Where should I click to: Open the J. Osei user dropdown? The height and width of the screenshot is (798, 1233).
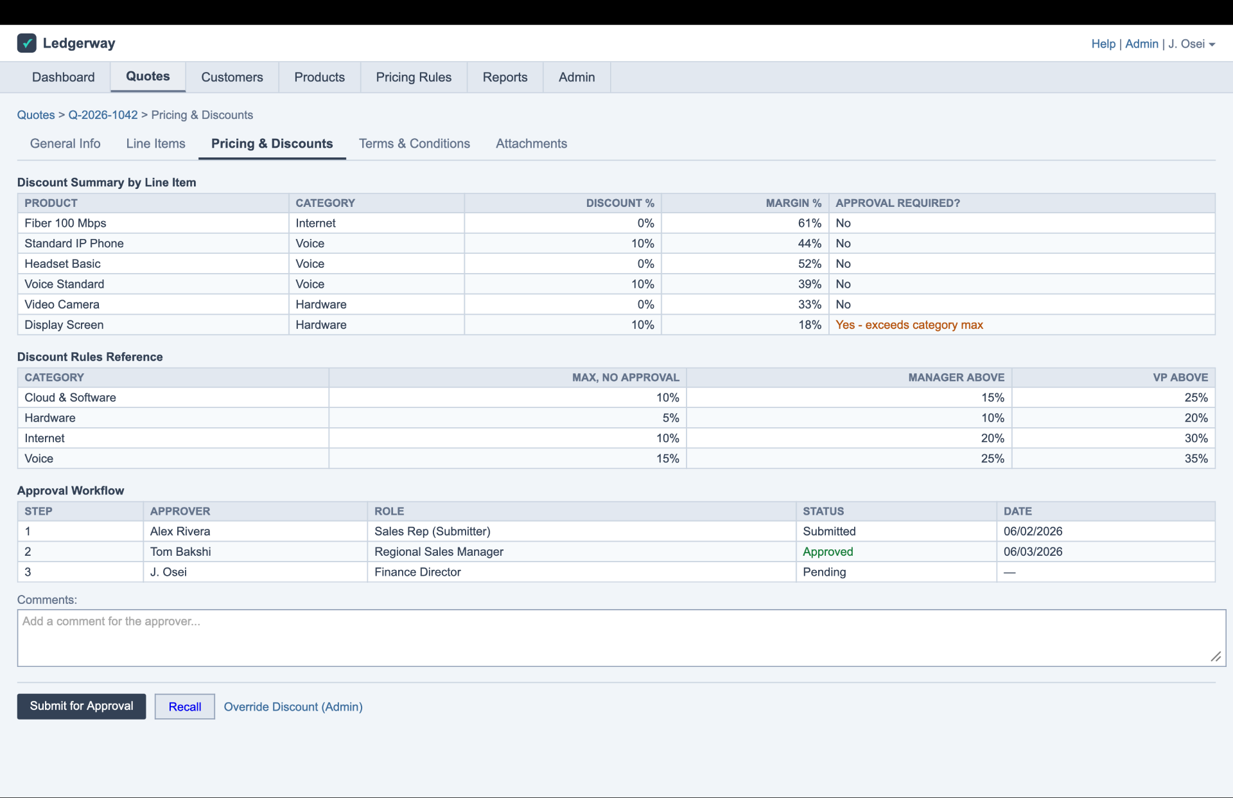point(1191,44)
